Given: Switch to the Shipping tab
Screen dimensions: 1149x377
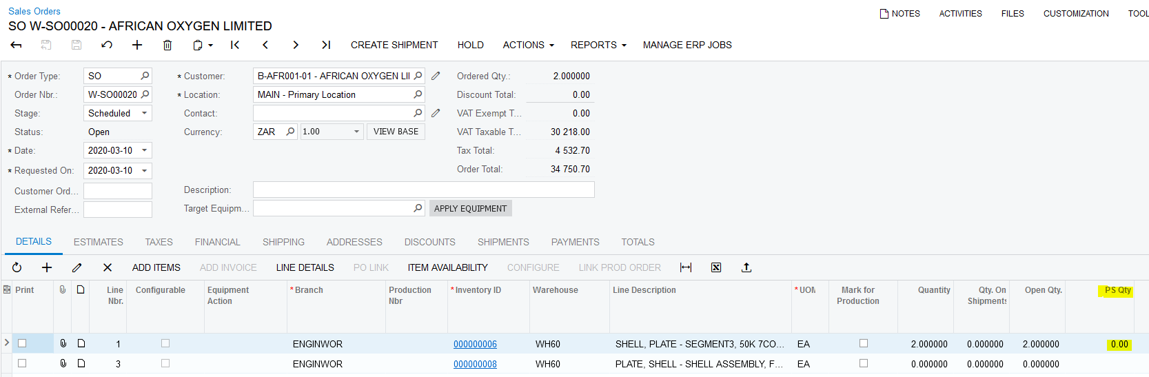Looking at the screenshot, I should [x=283, y=242].
